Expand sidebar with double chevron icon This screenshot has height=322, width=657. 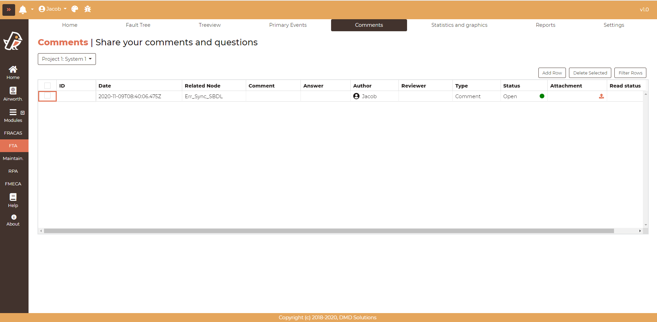click(9, 10)
